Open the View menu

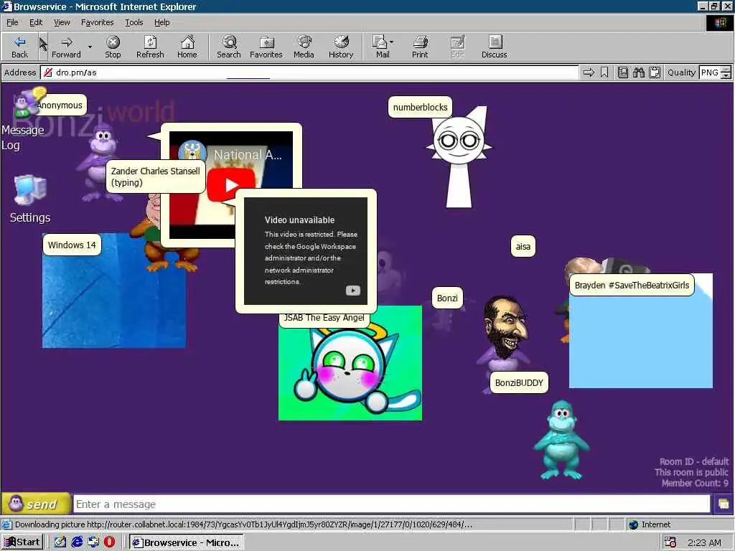point(62,22)
